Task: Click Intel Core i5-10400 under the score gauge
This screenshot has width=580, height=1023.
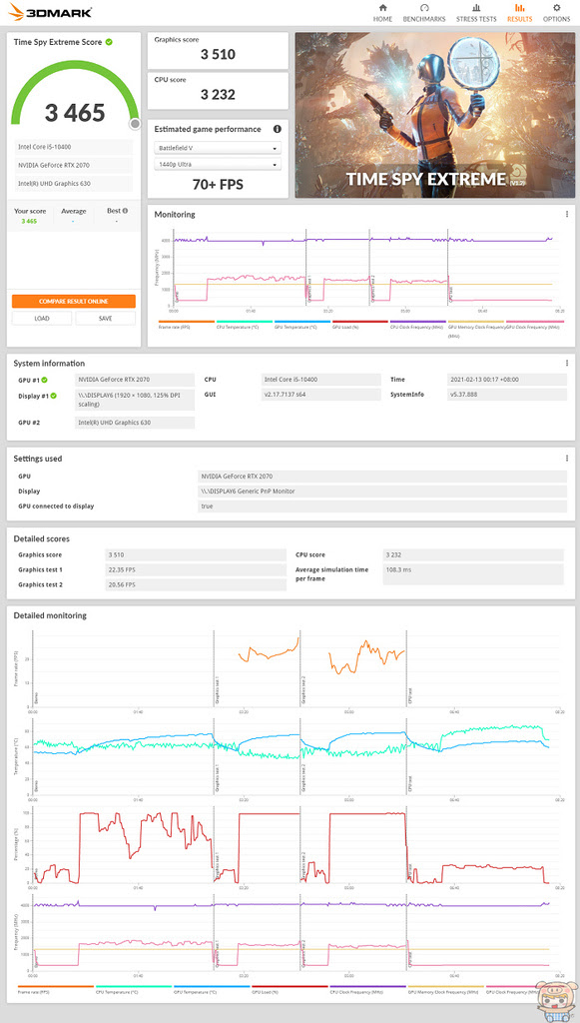Action: coord(74,147)
